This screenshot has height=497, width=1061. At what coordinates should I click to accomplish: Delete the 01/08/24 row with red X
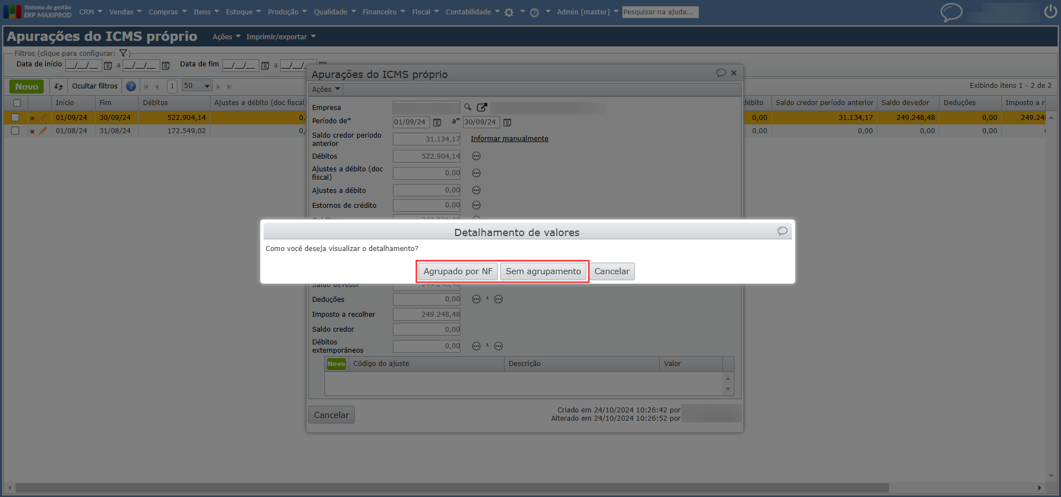click(32, 131)
